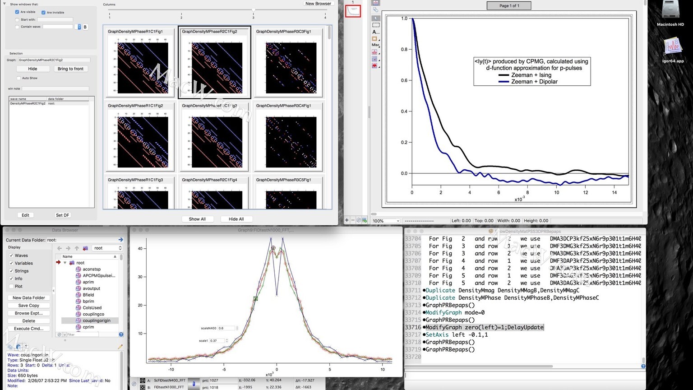
Task: Insert a graph object via the graph tool icon
Action: [375, 52]
